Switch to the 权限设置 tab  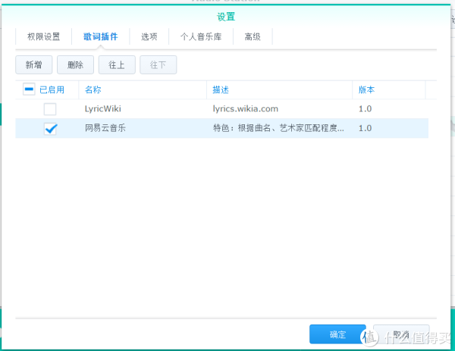(43, 36)
